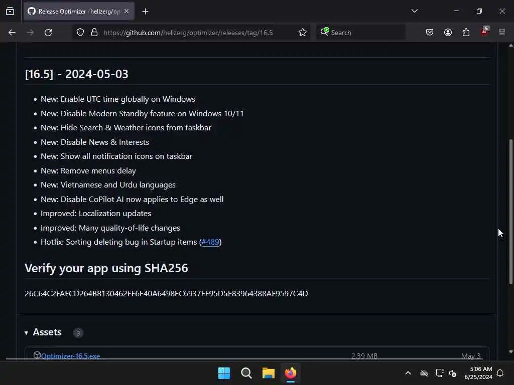The width and height of the screenshot is (514, 385).
Task: Open Firefox account icon
Action: pyautogui.click(x=448, y=33)
